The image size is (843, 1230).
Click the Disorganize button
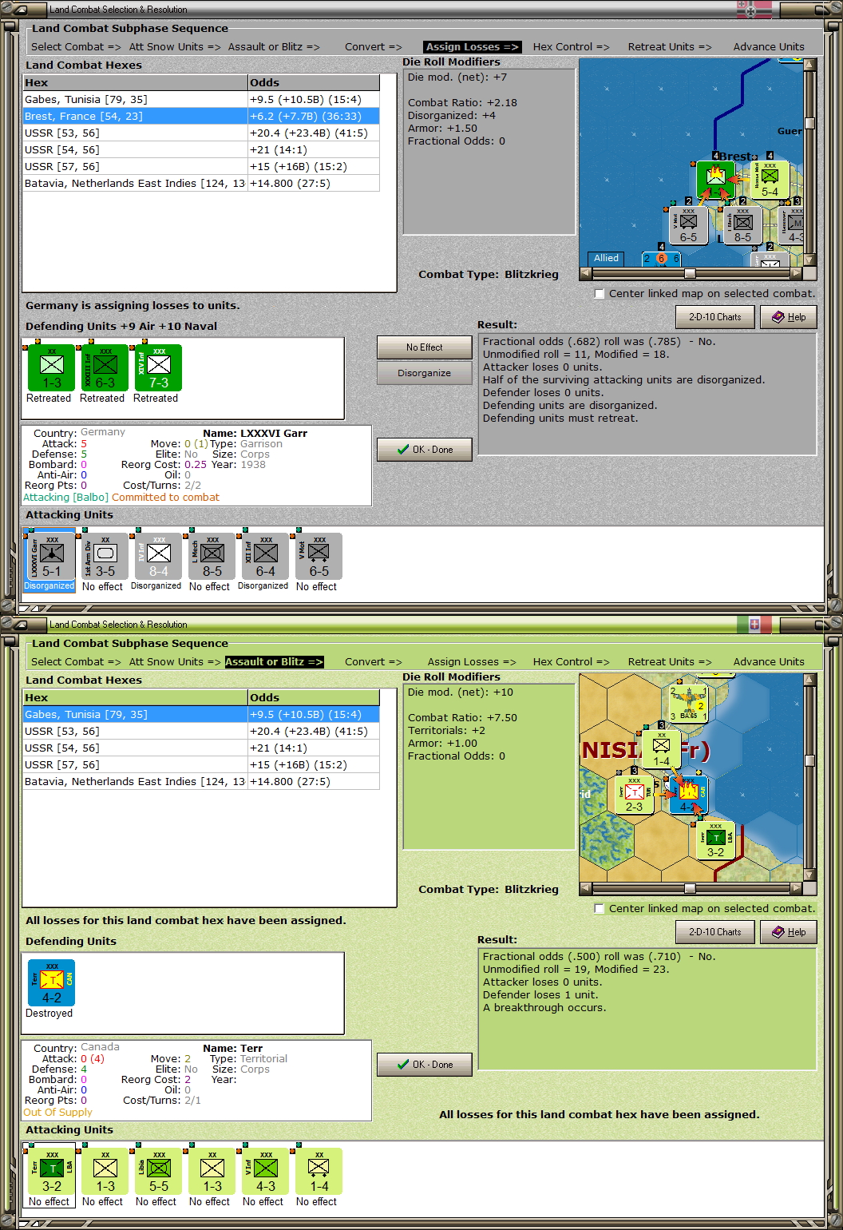pos(424,373)
